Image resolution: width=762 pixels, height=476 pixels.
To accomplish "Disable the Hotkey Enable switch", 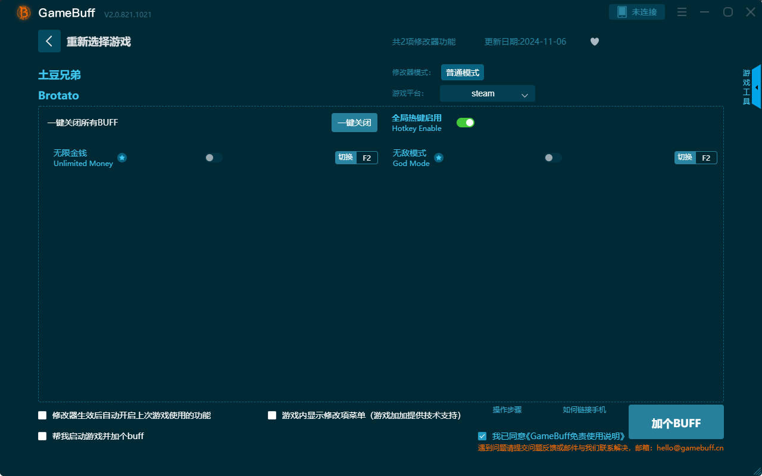I will point(465,122).
